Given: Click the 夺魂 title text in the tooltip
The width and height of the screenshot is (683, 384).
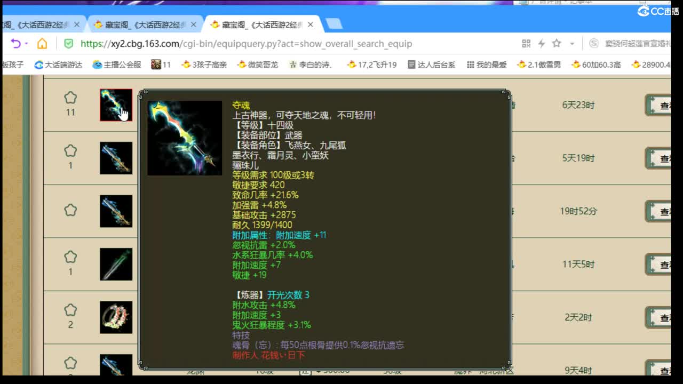Looking at the screenshot, I should pyautogui.click(x=241, y=105).
